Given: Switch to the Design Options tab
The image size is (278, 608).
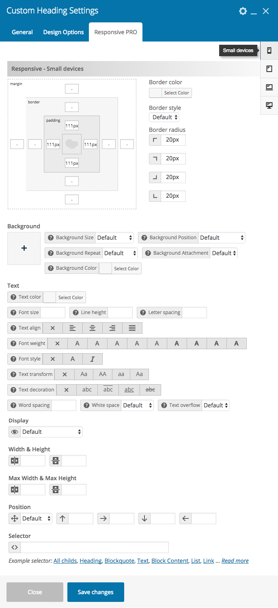Looking at the screenshot, I should tap(63, 32).
